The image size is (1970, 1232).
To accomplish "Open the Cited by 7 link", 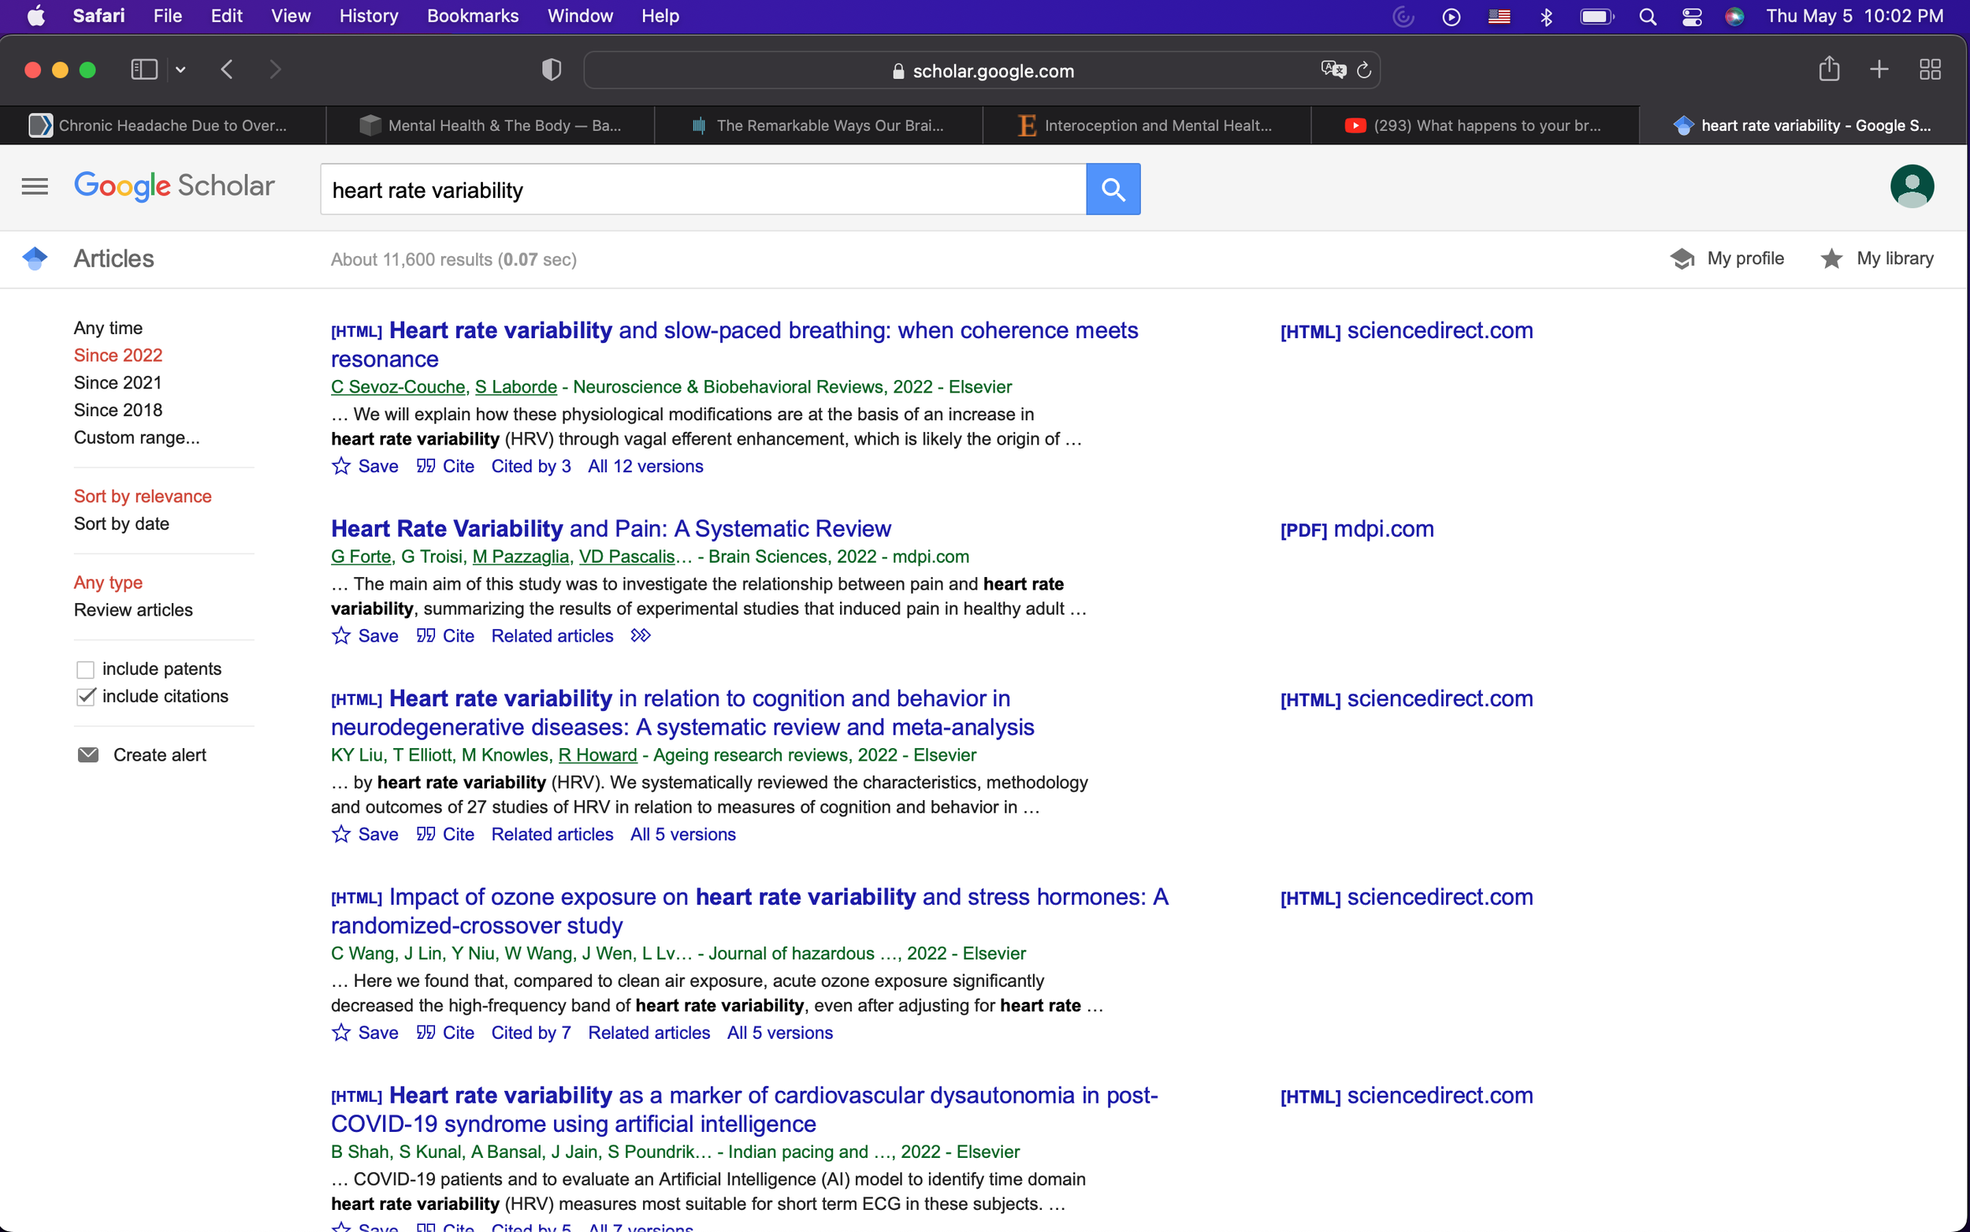I will point(530,1033).
